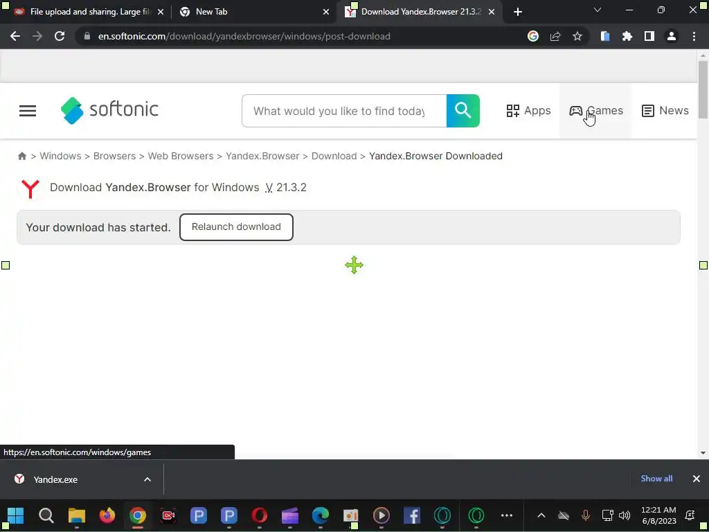Go to Download breadcrumb link
This screenshot has width=709, height=532.
tap(334, 156)
